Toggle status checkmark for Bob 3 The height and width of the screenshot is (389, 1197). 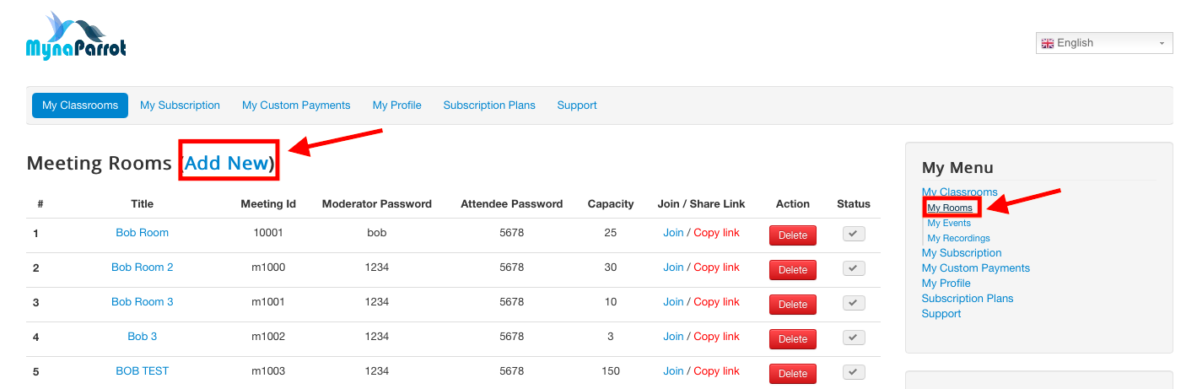point(854,338)
